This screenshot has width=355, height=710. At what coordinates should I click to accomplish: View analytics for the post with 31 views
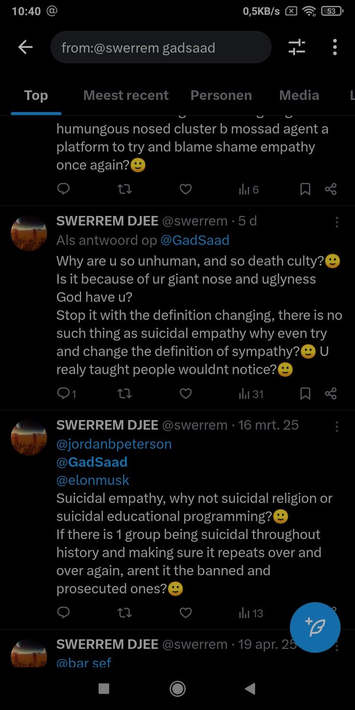[250, 393]
